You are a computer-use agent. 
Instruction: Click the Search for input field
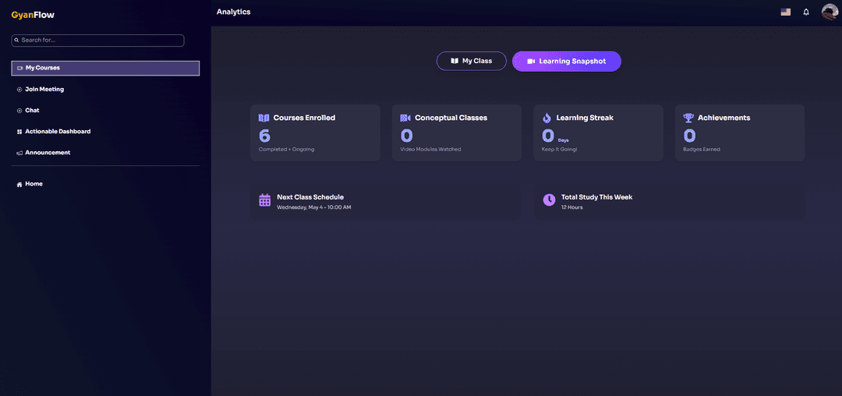pyautogui.click(x=97, y=41)
